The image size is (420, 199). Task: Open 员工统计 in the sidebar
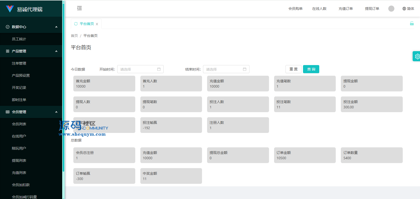(19, 39)
